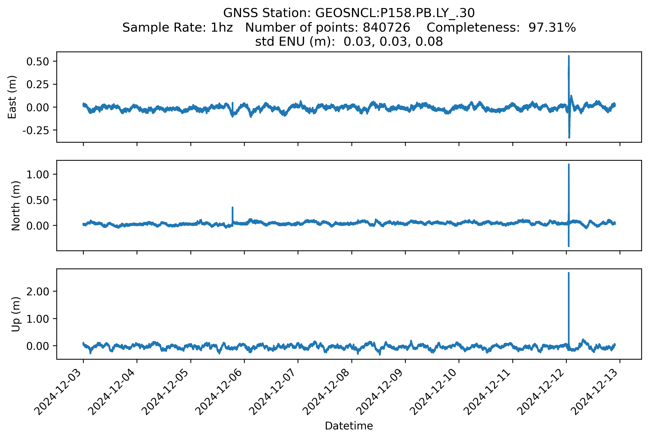Image resolution: width=649 pixels, height=439 pixels.
Task: Click the 0.50 tick on East axis
Action: (x=37, y=62)
